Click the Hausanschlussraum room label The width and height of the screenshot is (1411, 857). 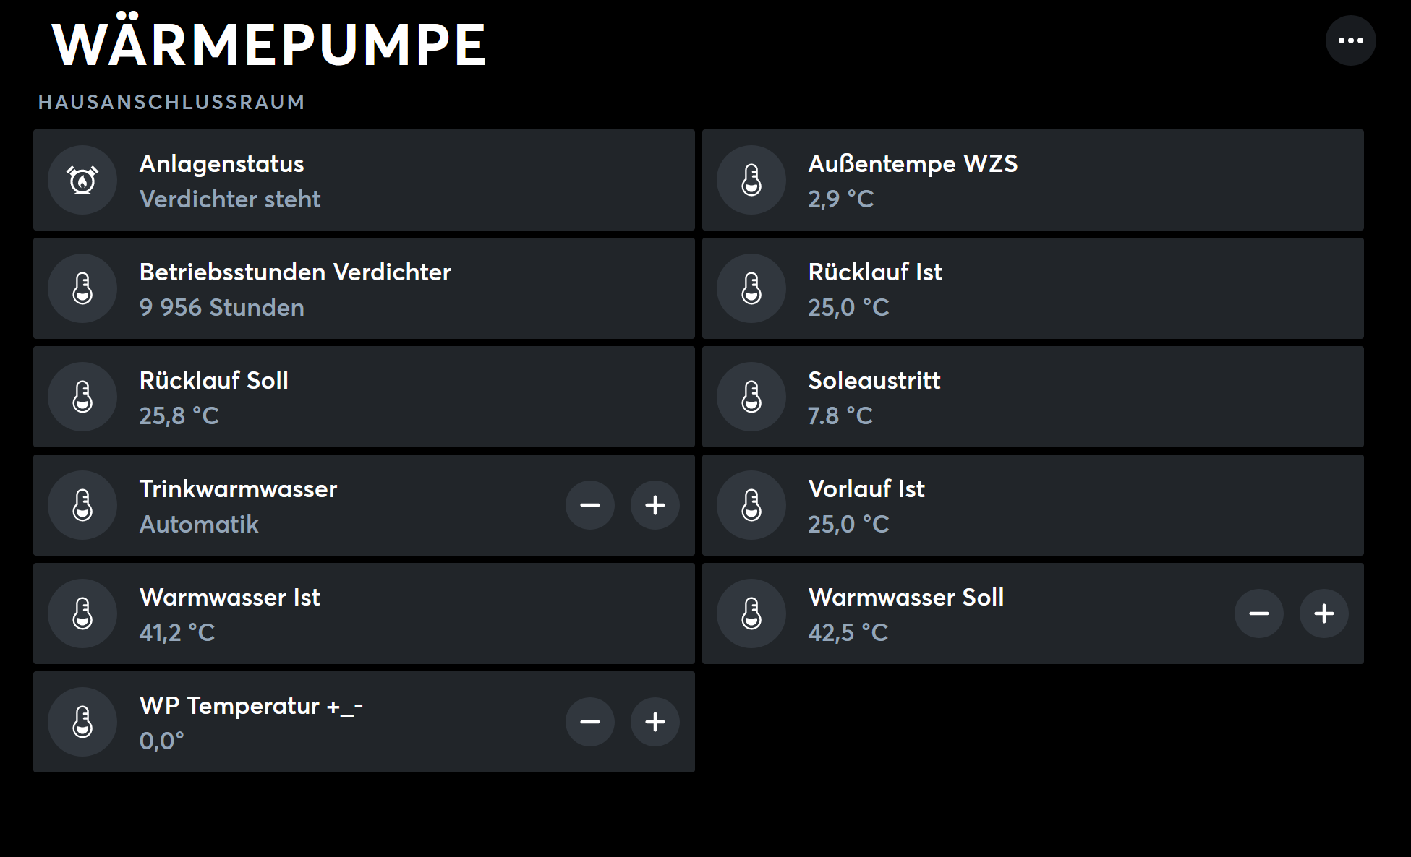pyautogui.click(x=171, y=102)
